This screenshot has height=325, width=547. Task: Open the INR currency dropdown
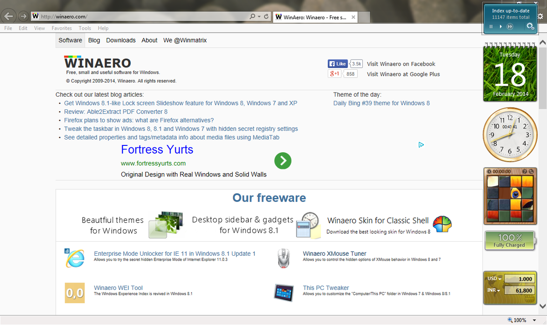(x=494, y=290)
